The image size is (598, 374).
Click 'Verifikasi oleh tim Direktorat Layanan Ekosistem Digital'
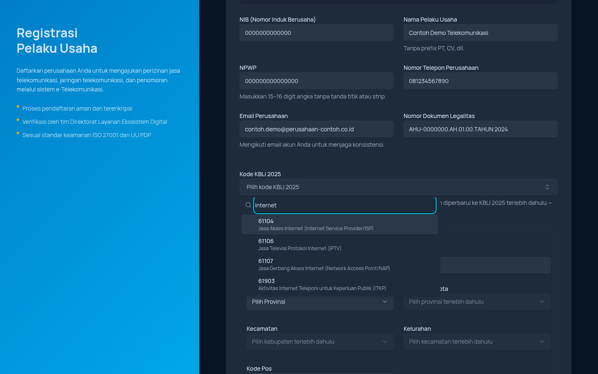[x=95, y=122]
